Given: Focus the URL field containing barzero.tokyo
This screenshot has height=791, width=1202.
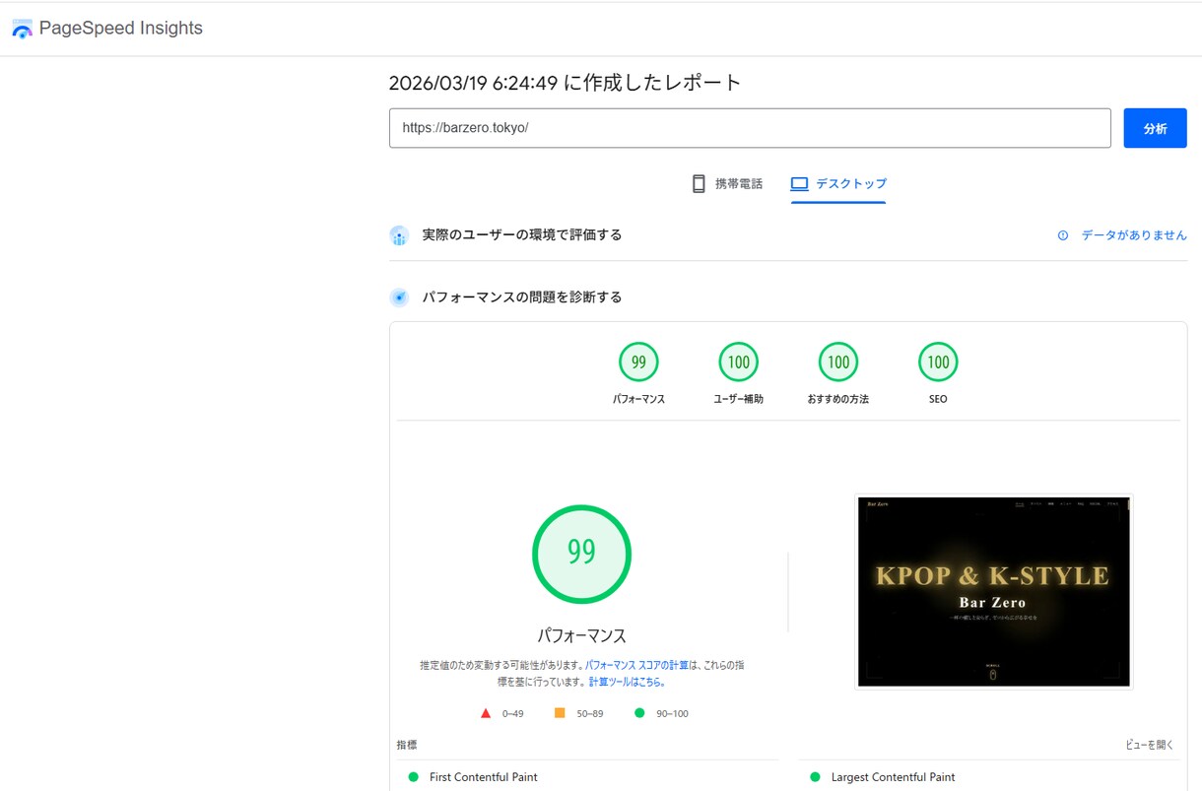Looking at the screenshot, I should click(750, 128).
